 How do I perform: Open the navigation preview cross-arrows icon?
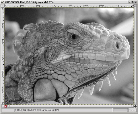(x=135, y=106)
